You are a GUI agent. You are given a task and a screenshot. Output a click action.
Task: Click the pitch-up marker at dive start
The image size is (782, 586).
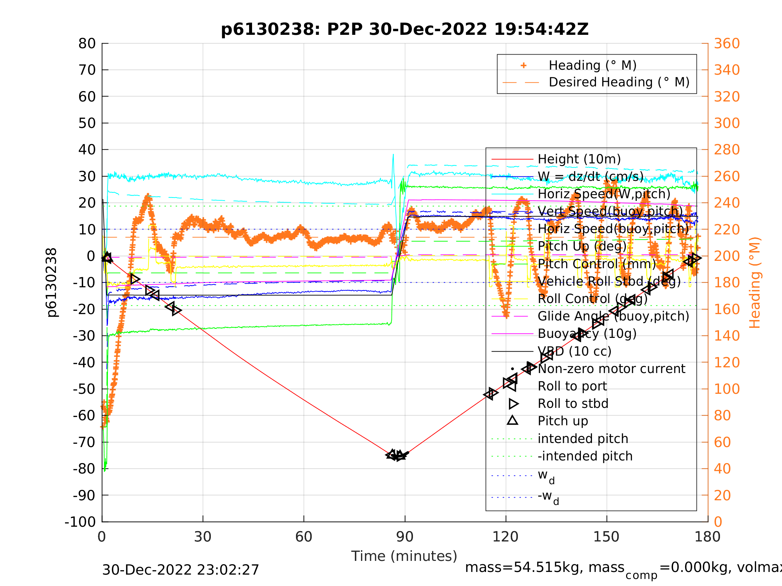pyautogui.click(x=107, y=258)
